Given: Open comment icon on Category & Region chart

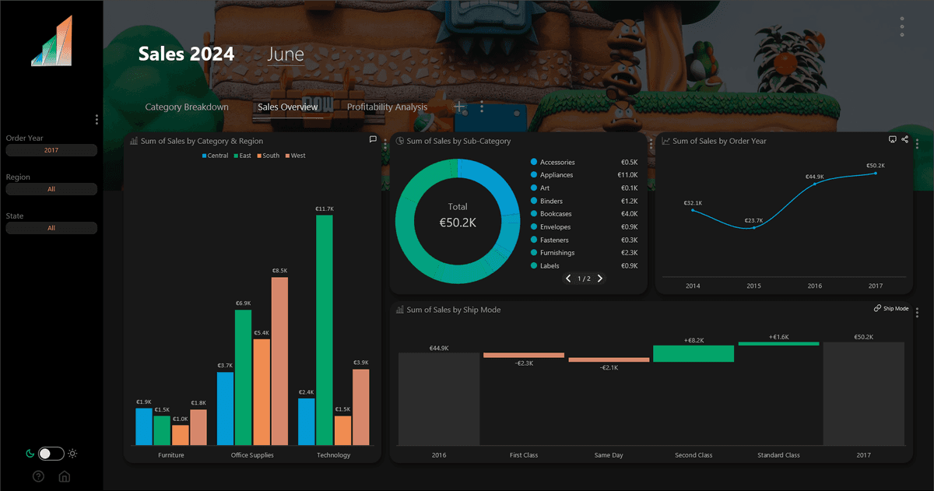Looking at the screenshot, I should pos(373,140).
